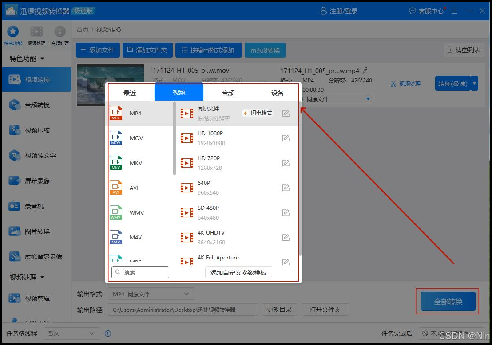The width and height of the screenshot is (492, 345).
Task: Go to 首页 in breadcrumb
Action: [83, 30]
